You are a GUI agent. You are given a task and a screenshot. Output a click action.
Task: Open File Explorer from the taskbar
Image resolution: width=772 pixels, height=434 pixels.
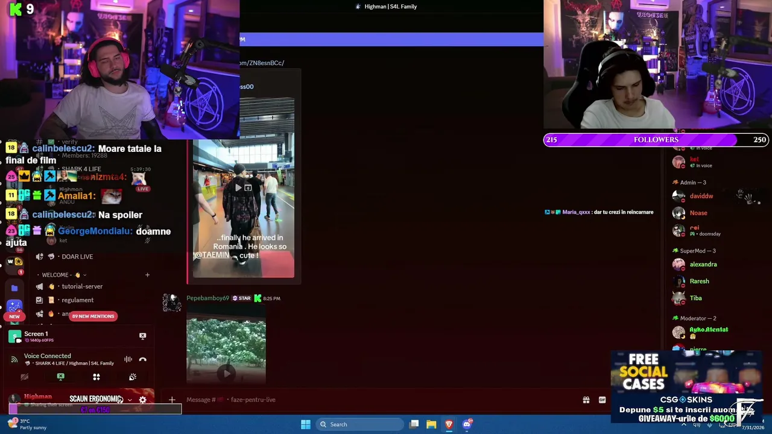pos(431,424)
